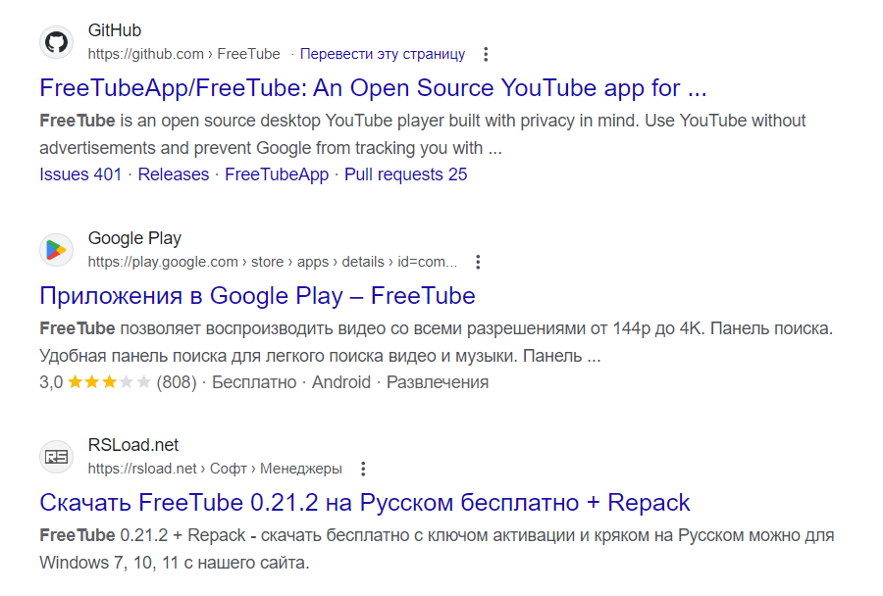Open the FreeTubeApp sitelink
The width and height of the screenshot is (883, 596).
277,174
